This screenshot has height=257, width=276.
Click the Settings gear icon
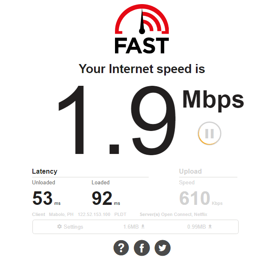point(60,227)
